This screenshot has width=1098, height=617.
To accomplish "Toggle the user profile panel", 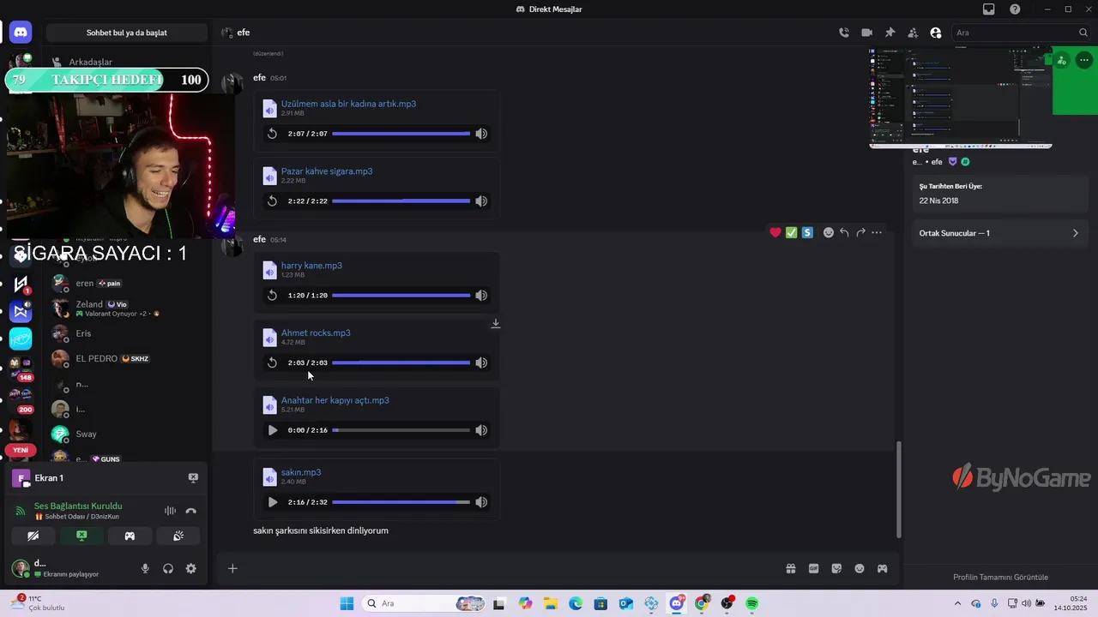I will click(x=936, y=33).
